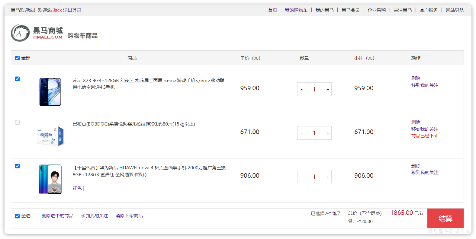Click the red 结算 checkout button
Screen dimensions: 476x239
[x=445, y=218]
